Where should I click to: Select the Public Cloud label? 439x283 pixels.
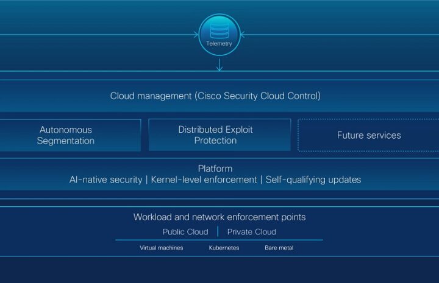coord(185,232)
